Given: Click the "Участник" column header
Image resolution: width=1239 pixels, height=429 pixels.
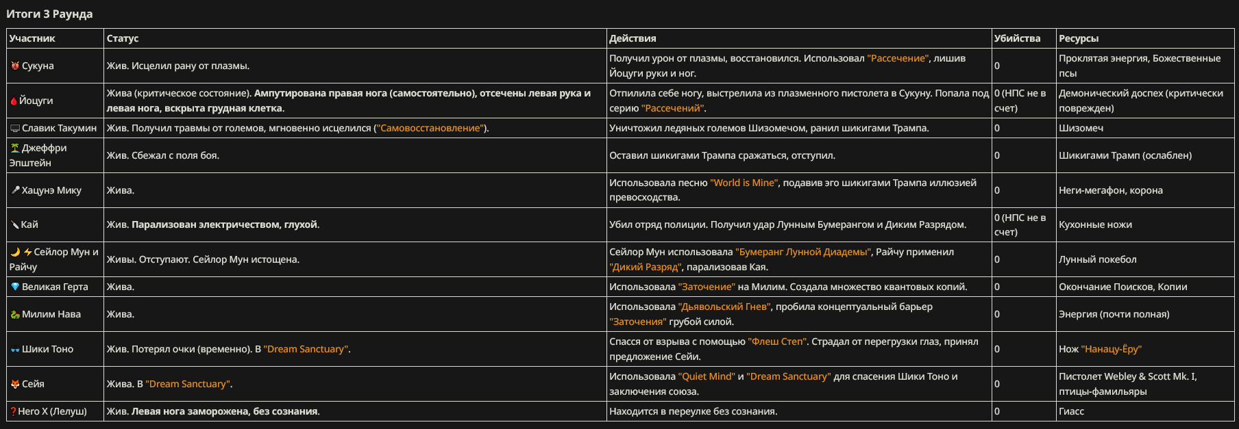Looking at the screenshot, I should coord(32,38).
